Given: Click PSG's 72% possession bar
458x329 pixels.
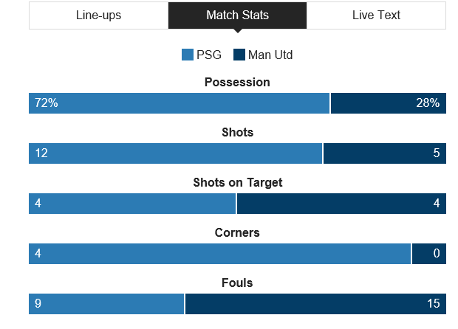Looking at the screenshot, I should (179, 103).
